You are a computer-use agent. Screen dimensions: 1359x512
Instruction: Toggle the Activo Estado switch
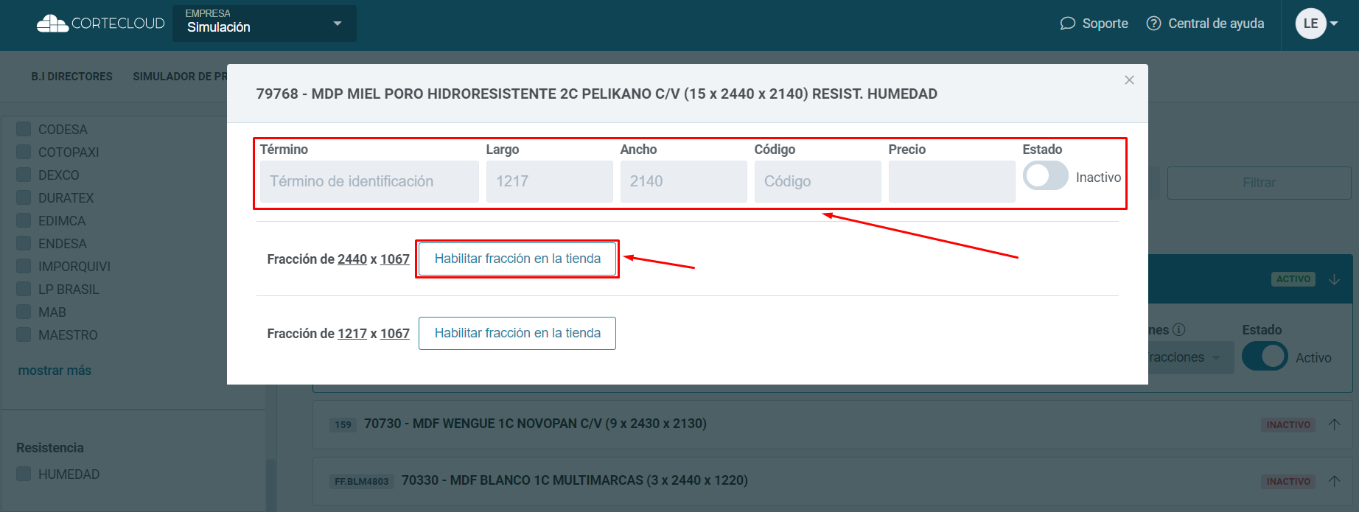coord(1265,357)
